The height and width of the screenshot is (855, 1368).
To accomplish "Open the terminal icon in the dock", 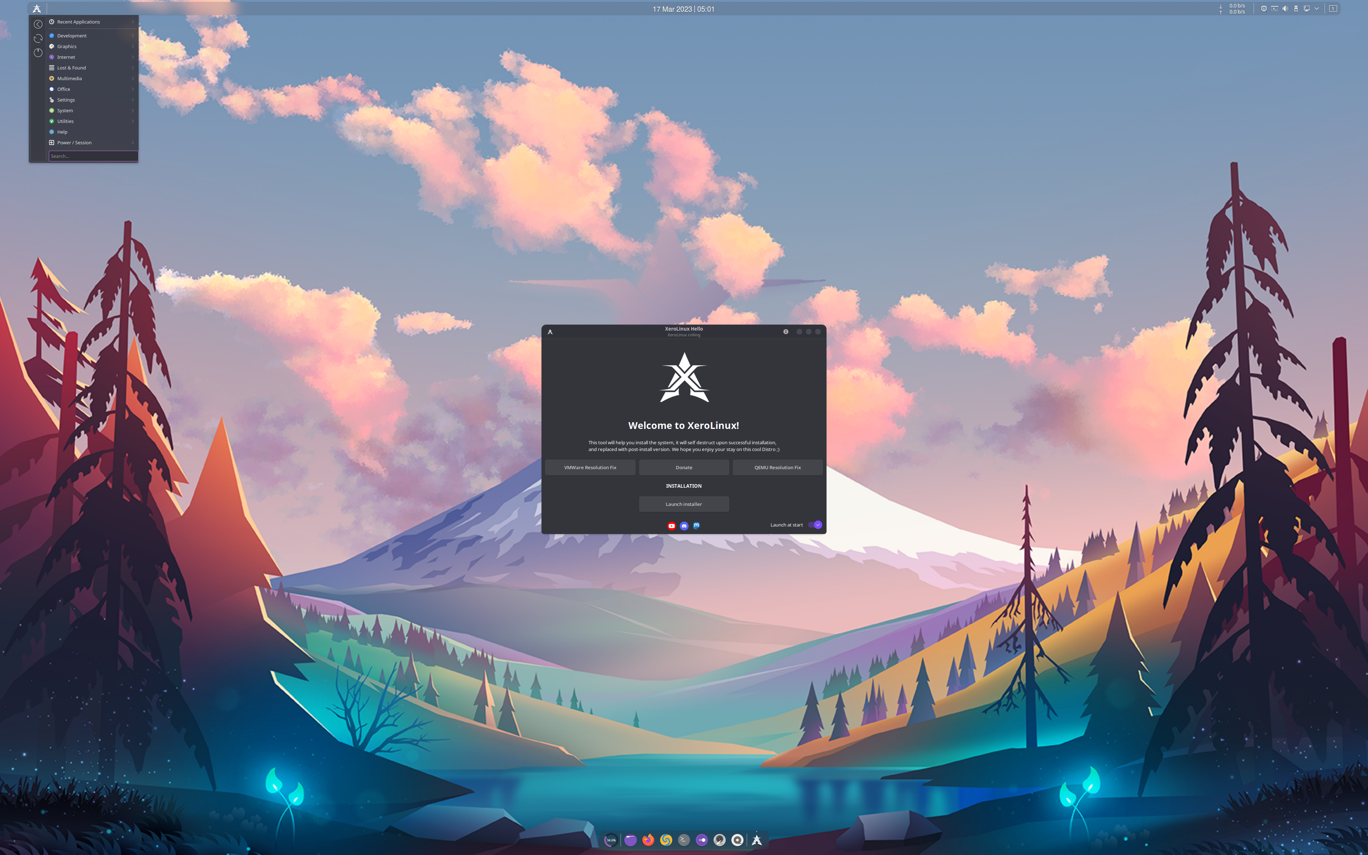I will 683,840.
